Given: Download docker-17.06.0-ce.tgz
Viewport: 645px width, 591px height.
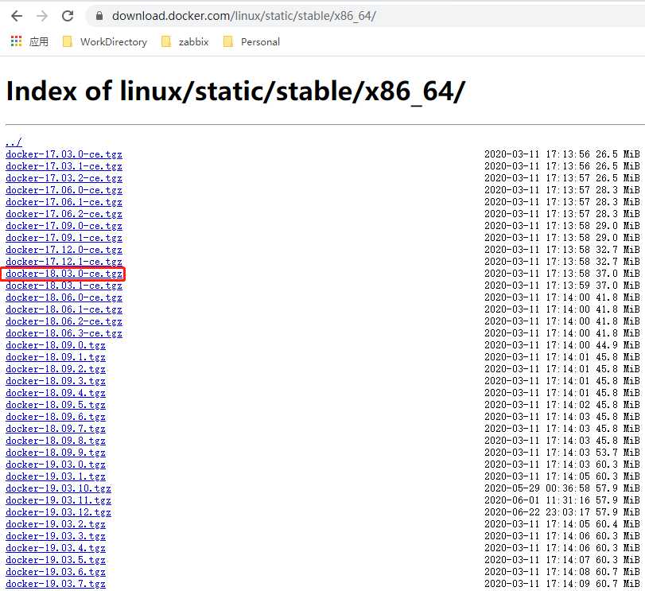Looking at the screenshot, I should coord(64,190).
